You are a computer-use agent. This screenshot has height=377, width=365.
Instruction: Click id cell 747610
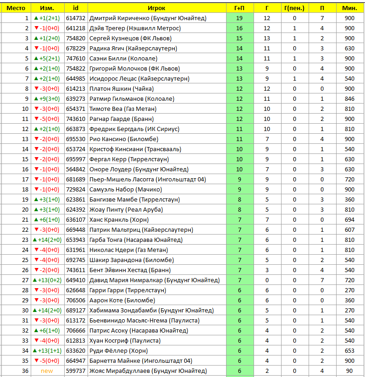tap(76, 59)
